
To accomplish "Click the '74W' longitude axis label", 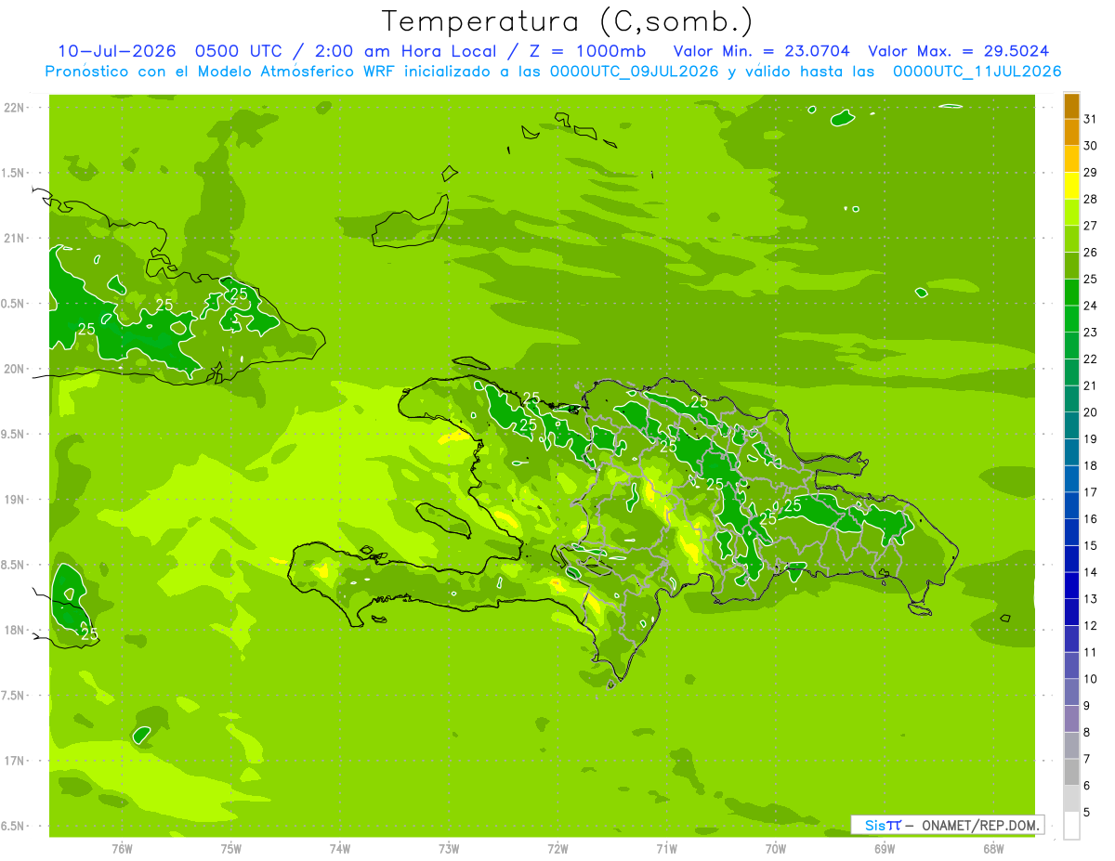I will (339, 850).
